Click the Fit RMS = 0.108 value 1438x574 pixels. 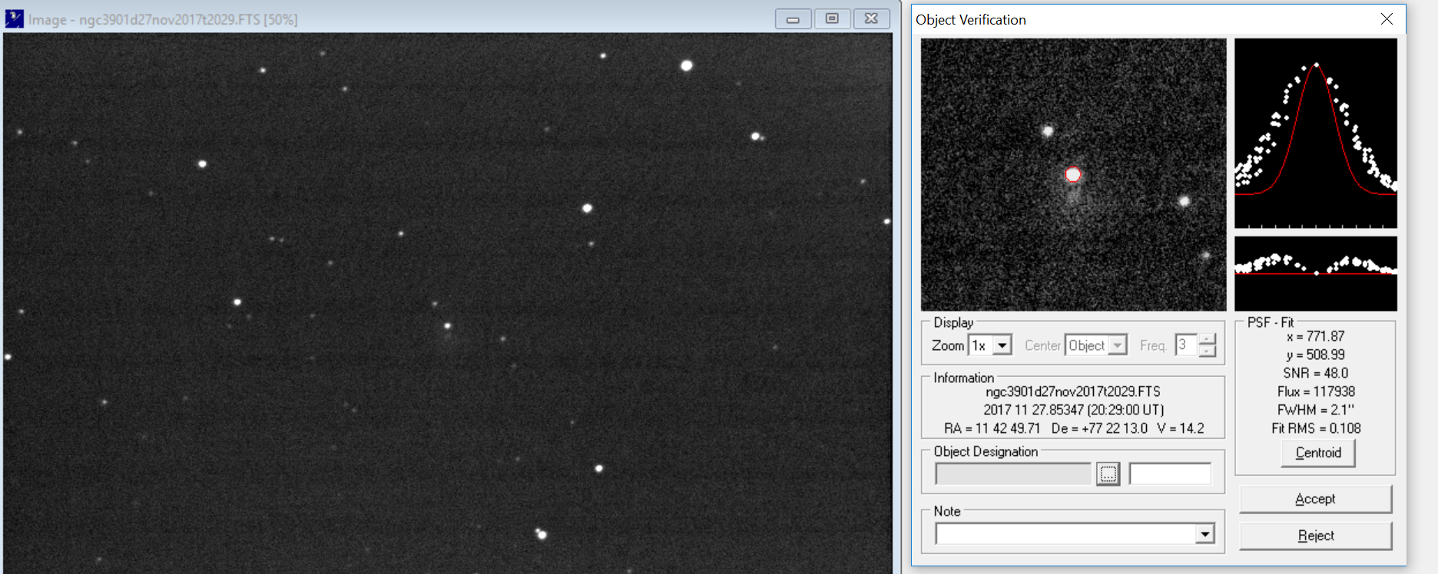[1316, 429]
